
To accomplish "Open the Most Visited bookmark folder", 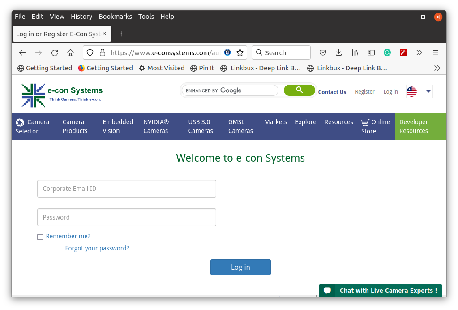I will (162, 68).
